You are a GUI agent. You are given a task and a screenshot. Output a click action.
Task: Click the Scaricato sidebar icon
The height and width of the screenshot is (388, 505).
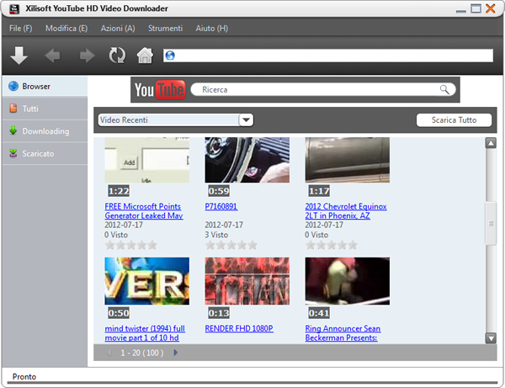(x=13, y=153)
